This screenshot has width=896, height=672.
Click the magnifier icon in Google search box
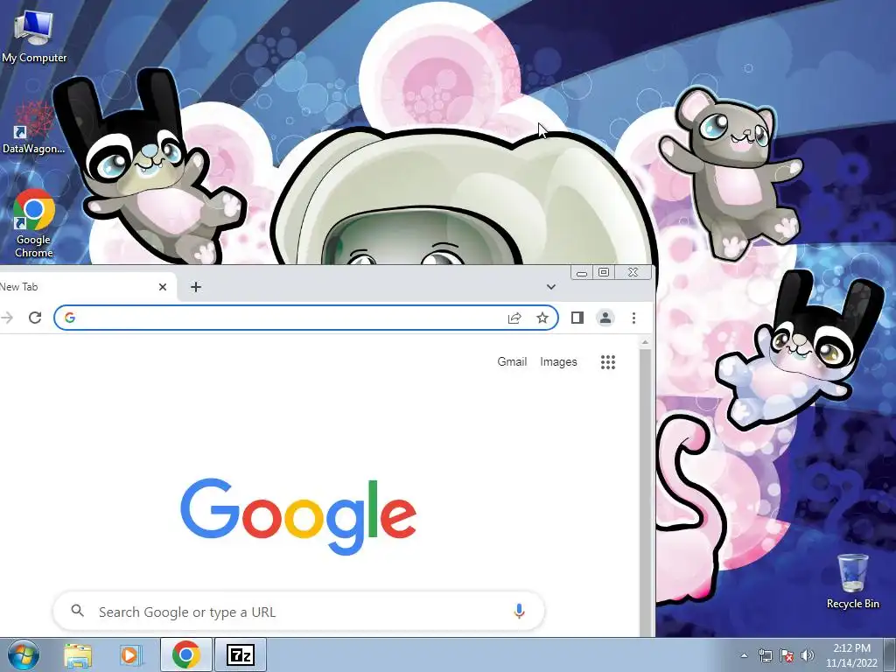point(78,611)
